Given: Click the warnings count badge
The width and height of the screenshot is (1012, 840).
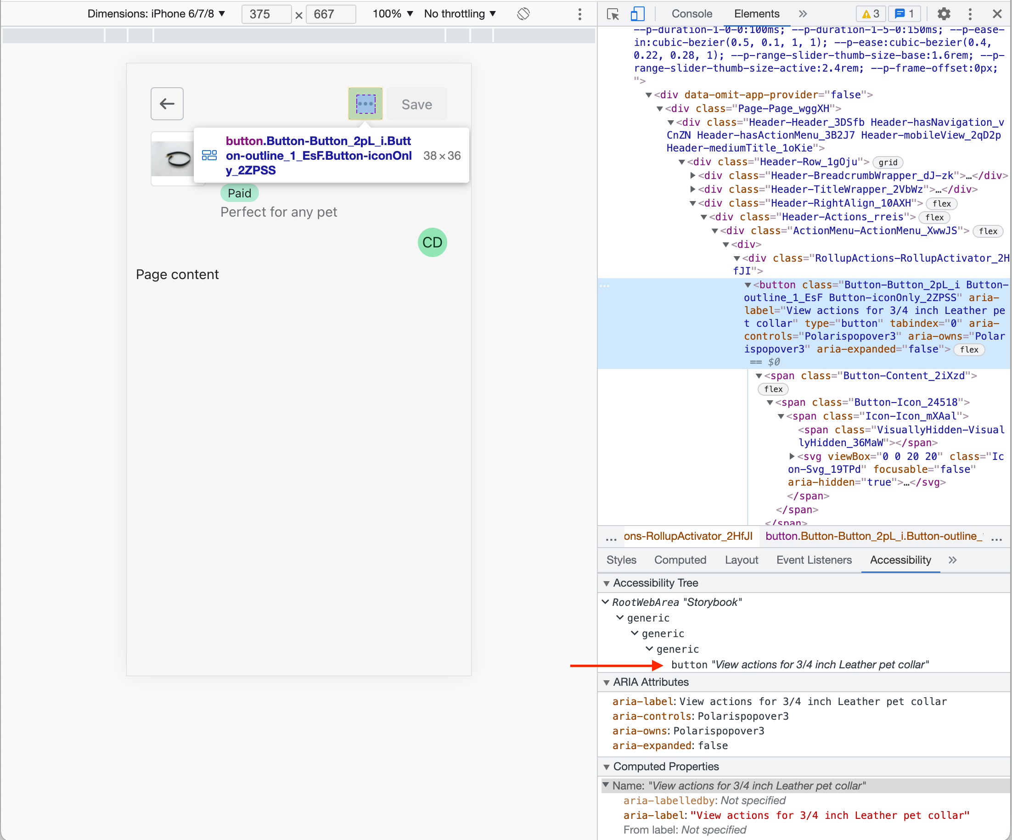Looking at the screenshot, I should 870,14.
